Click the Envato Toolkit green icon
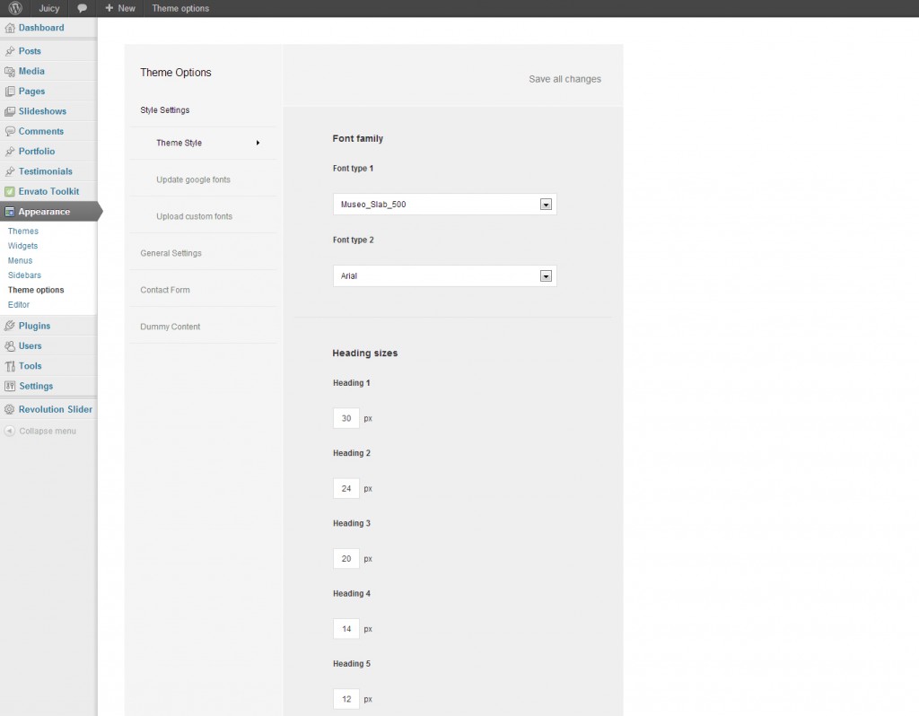Screen dimensions: 919x716 tap(9, 191)
